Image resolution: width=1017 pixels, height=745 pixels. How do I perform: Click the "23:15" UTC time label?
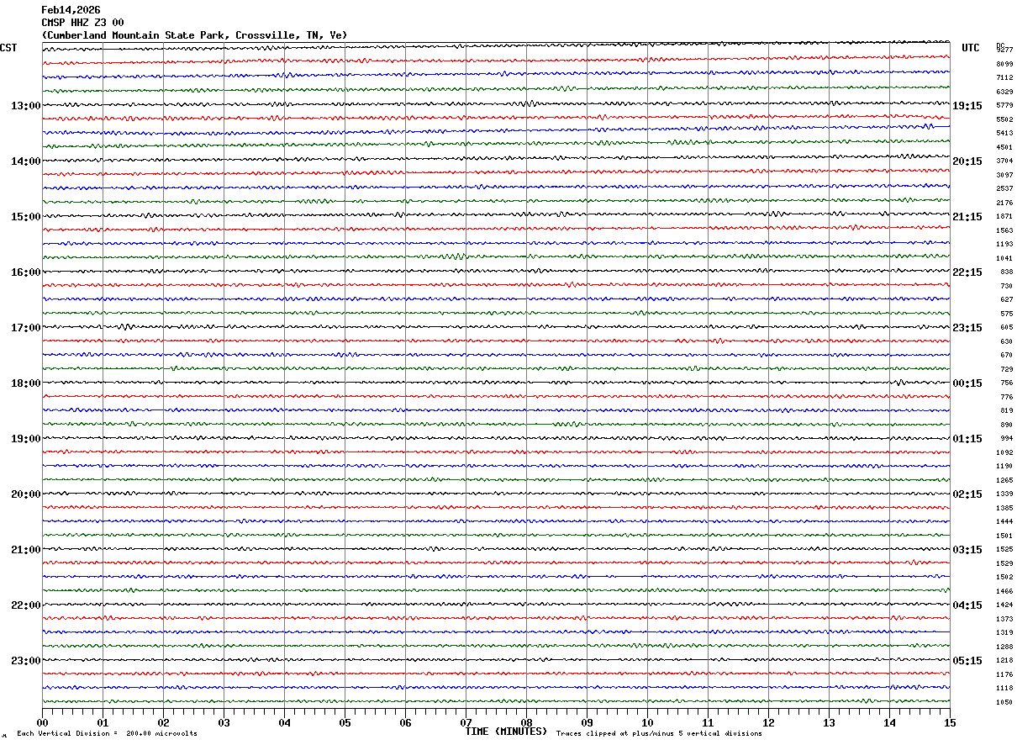click(x=967, y=328)
